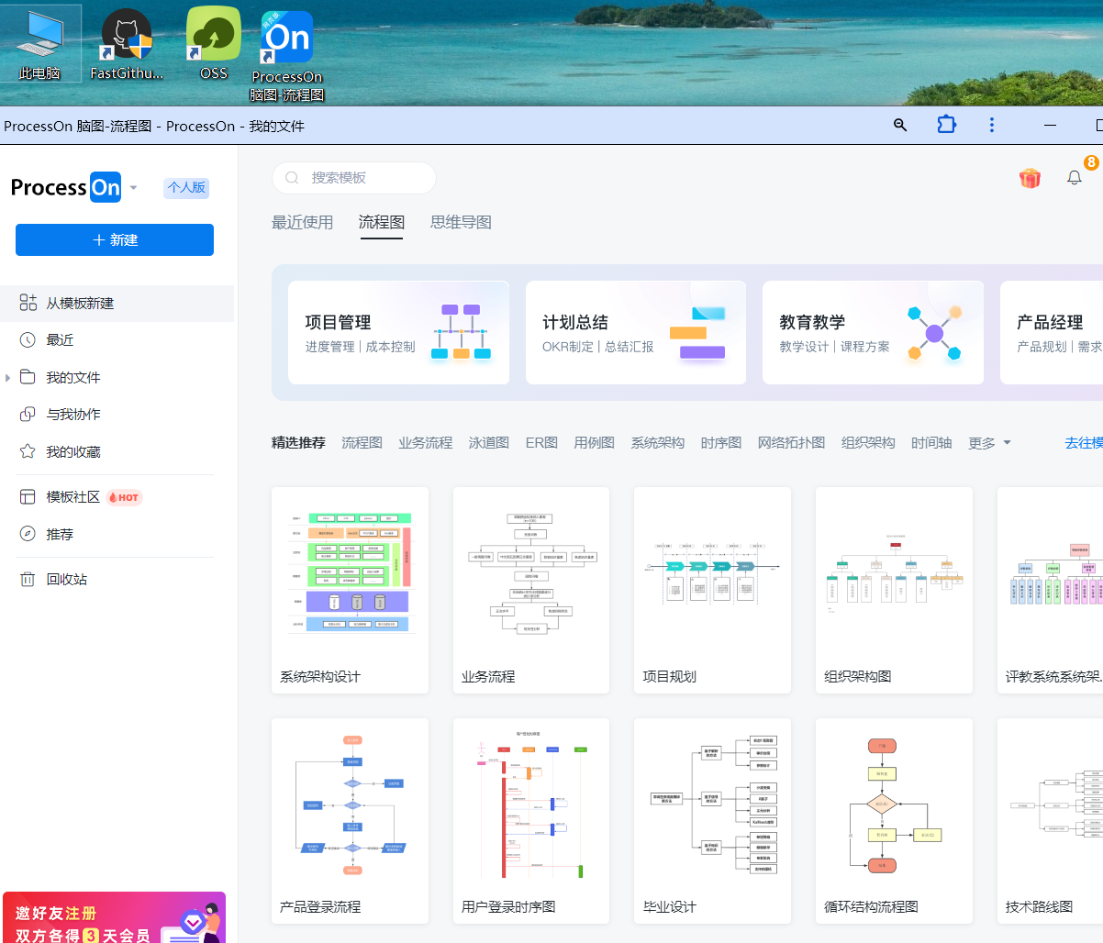Open the 技术路线图 template thumbnail
The width and height of the screenshot is (1103, 943).
click(x=1050, y=821)
